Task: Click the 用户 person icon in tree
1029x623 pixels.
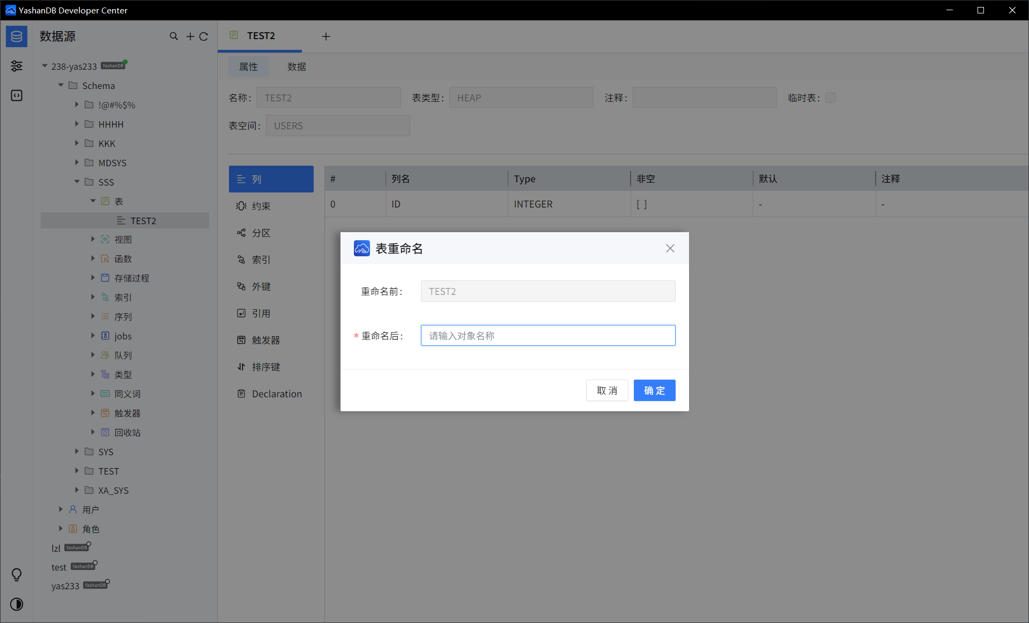Action: (x=73, y=509)
